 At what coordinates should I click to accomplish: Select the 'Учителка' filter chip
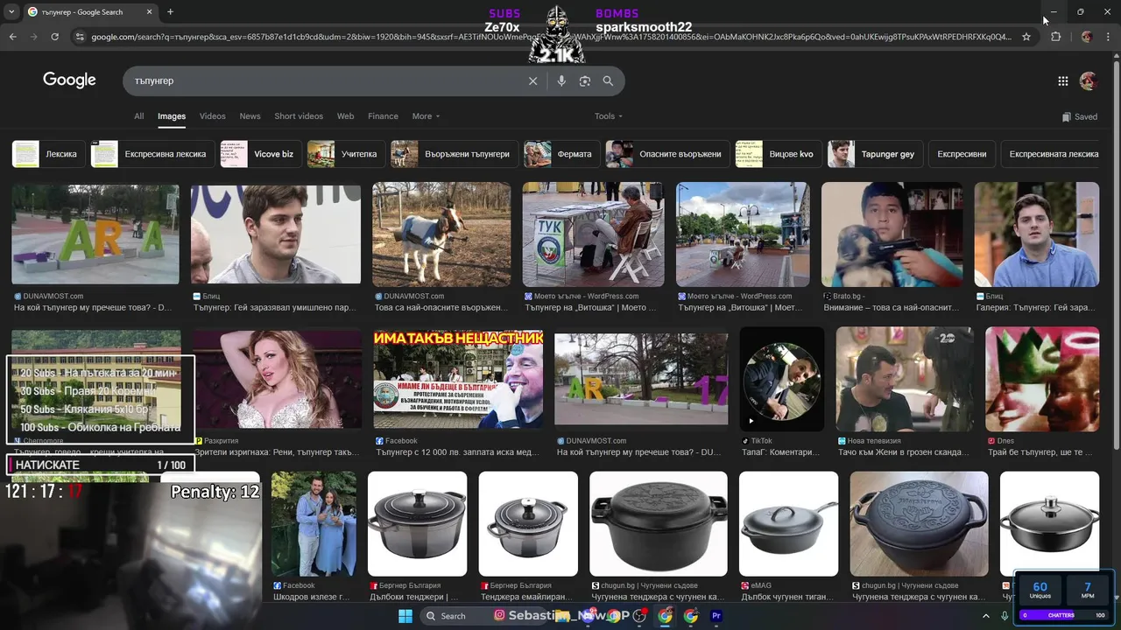(346, 154)
